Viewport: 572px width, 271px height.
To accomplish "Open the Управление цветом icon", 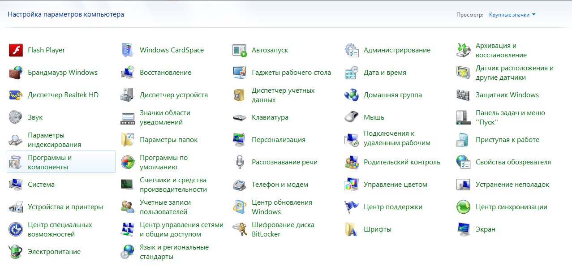I will click(352, 185).
